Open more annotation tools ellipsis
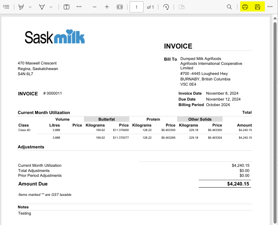Viewport: 278px width, 225px height. [79, 7]
